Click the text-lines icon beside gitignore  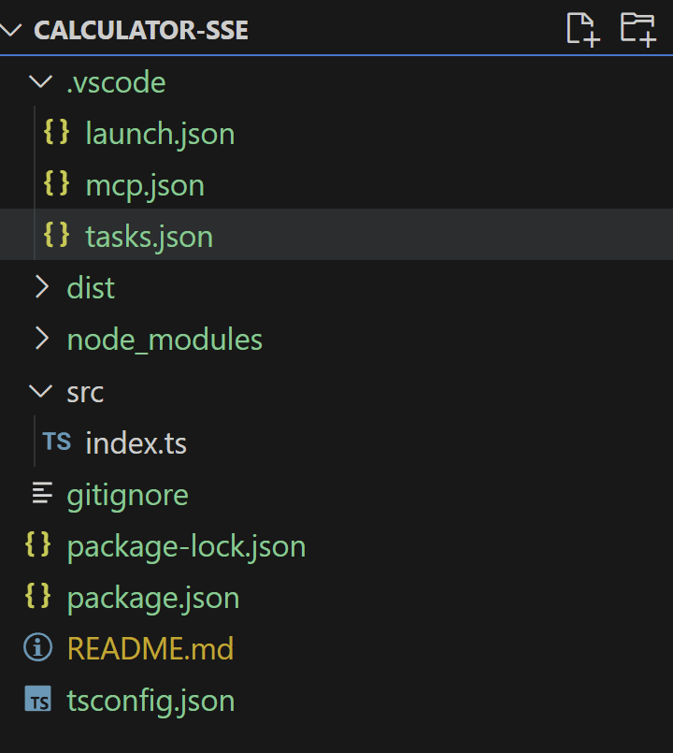click(42, 493)
